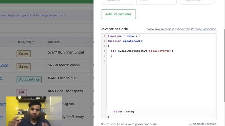Select address cell 54368 Mertz Views

pyautogui.click(x=64, y=65)
